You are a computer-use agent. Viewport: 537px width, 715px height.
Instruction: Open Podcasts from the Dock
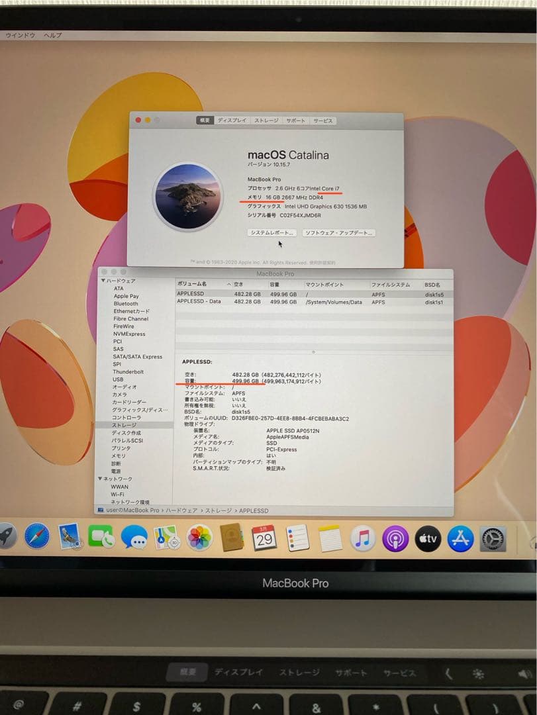pos(395,540)
